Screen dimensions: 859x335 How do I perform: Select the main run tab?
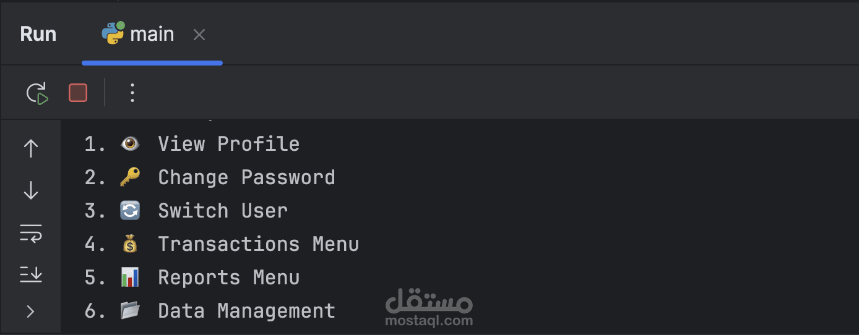(152, 35)
